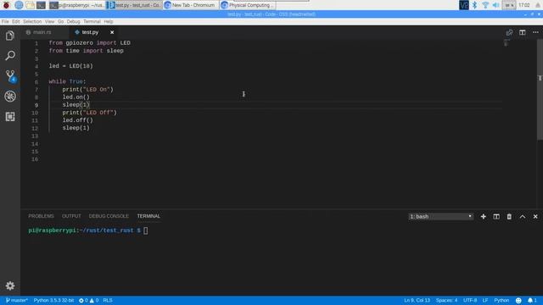Open the Debug view in activity bar
The height and width of the screenshot is (305, 543).
10,96
